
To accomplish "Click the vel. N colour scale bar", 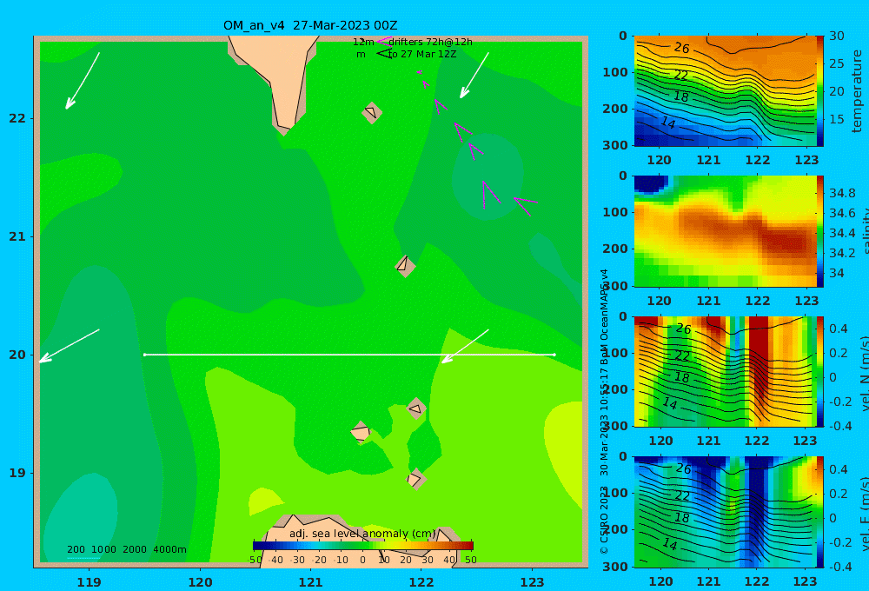I will click(x=819, y=371).
